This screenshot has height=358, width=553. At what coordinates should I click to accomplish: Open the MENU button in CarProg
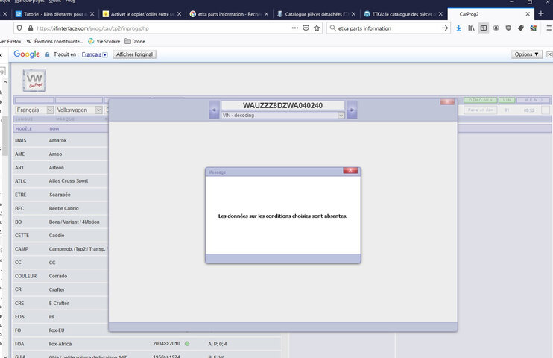534,100
